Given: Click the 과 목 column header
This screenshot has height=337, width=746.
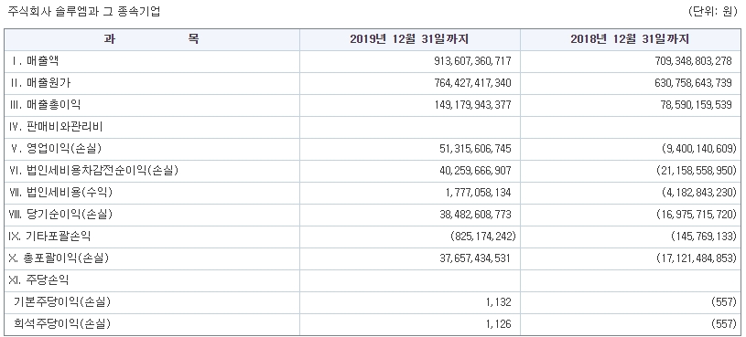Looking at the screenshot, I should click(152, 39).
